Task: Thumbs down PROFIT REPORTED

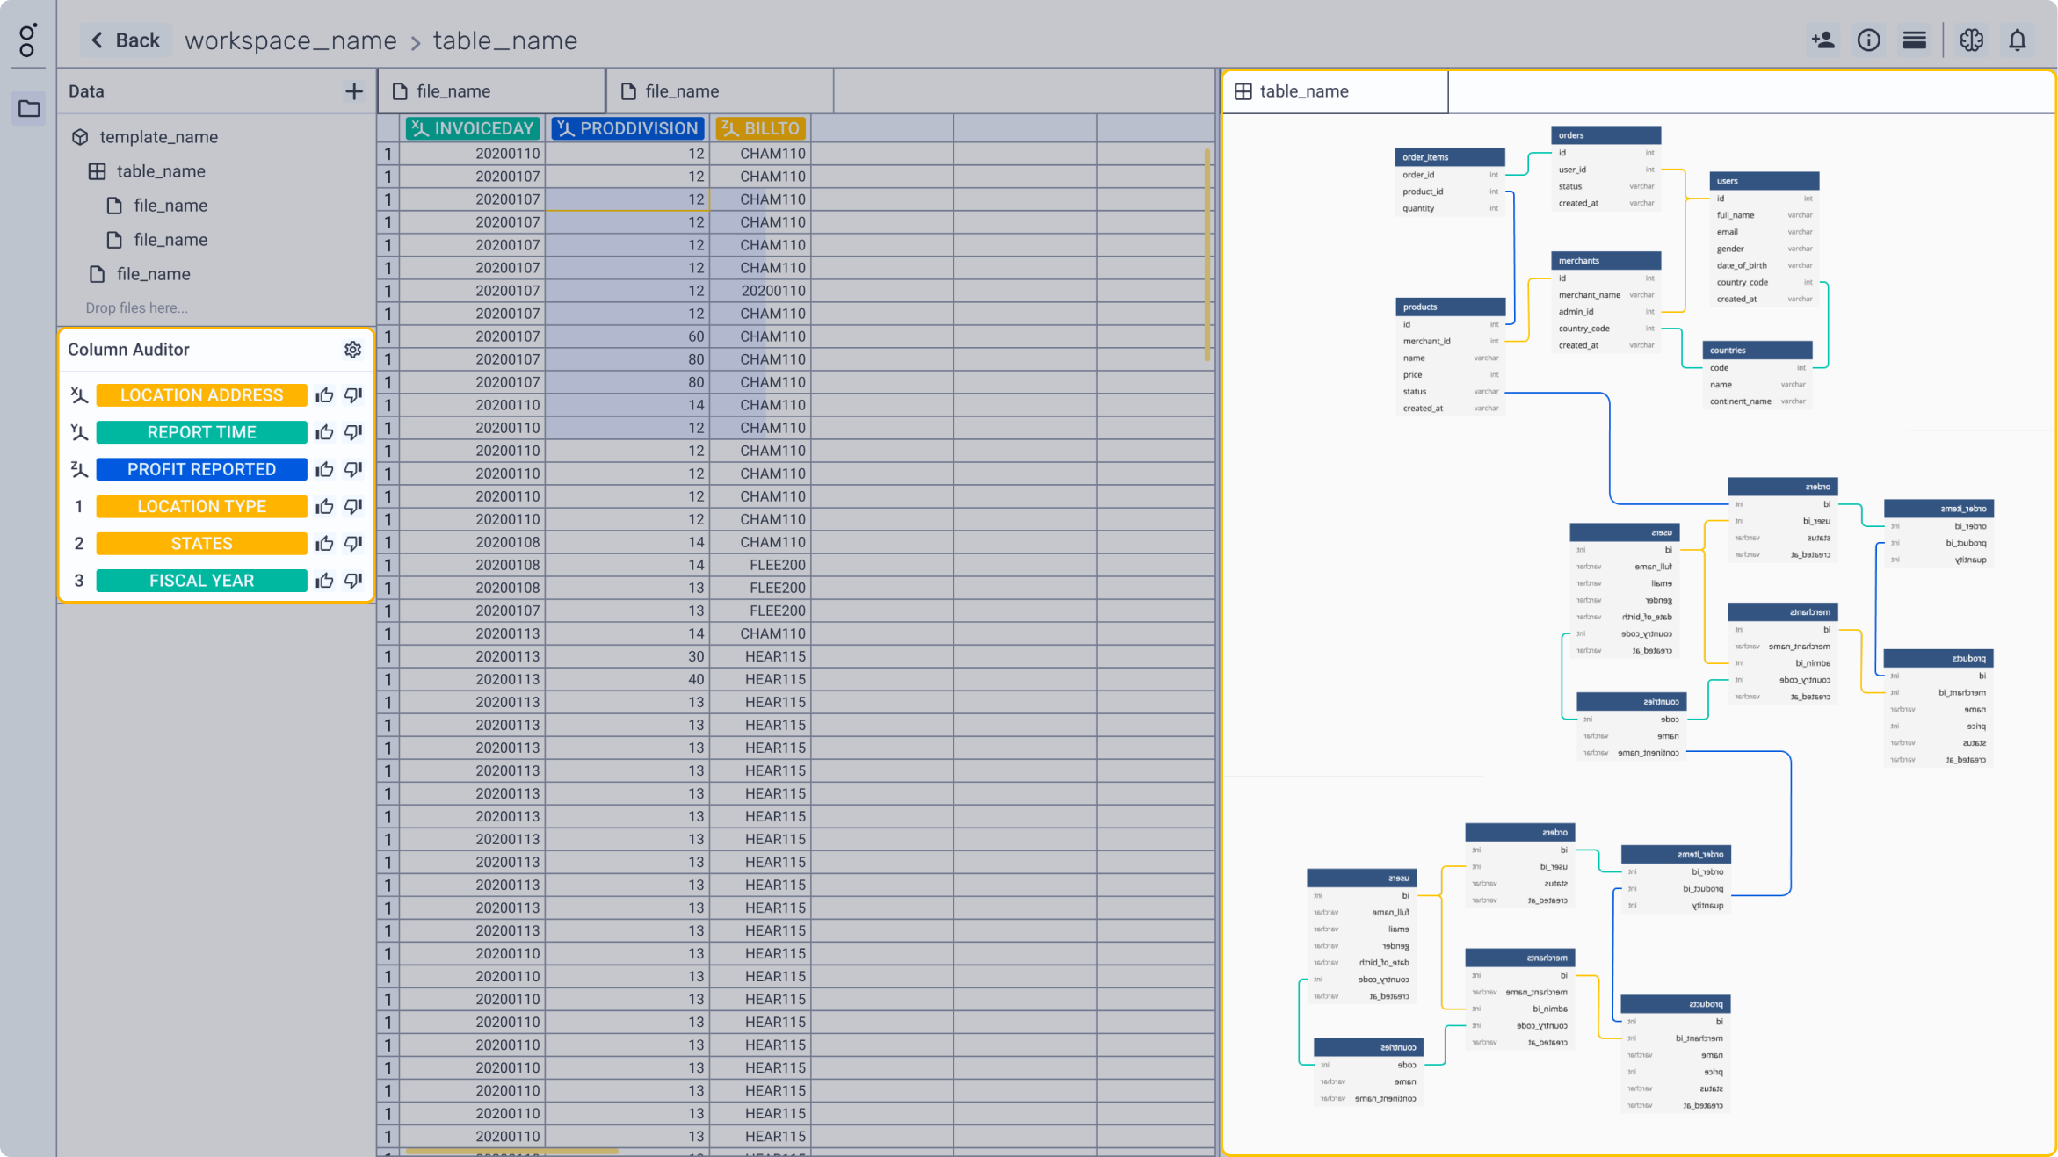Action: (353, 469)
